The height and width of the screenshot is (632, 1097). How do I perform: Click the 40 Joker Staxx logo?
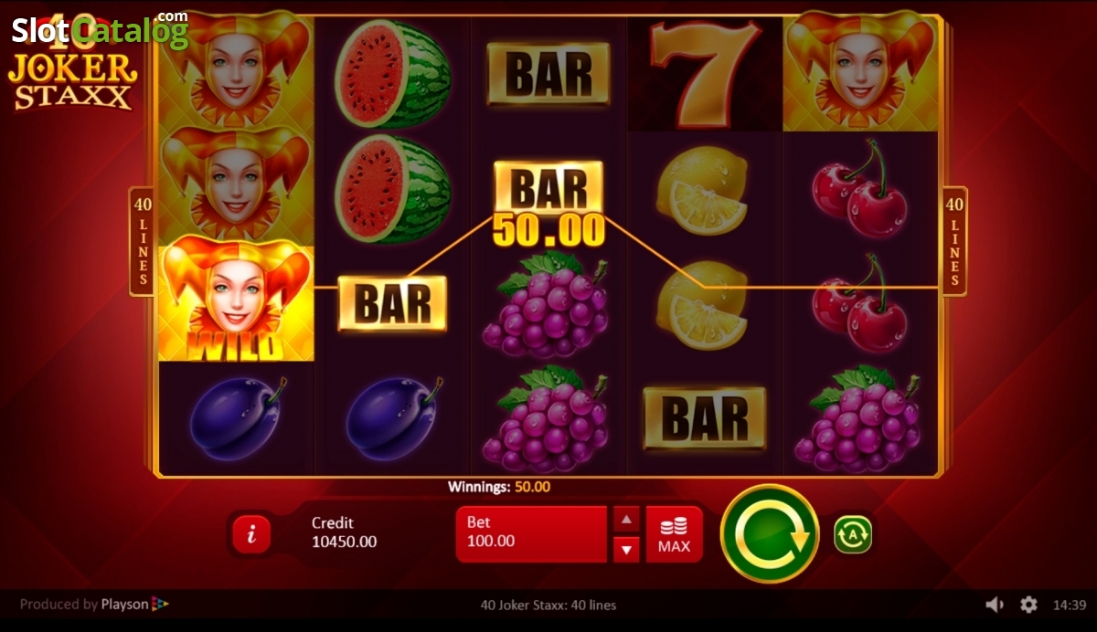(x=73, y=71)
